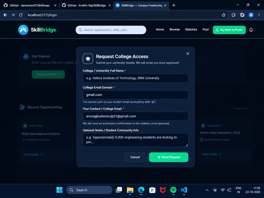Focus the Optional Notes textarea
The height and width of the screenshot is (198, 264).
click(135, 140)
